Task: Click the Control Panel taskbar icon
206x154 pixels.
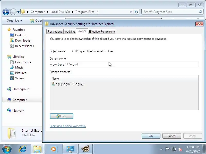Action: pos(70,149)
